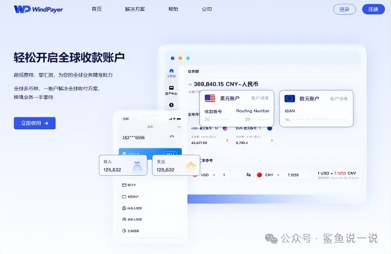Open 账户详情 on the 欧元账户 card
The height and width of the screenshot is (254, 391).
pyautogui.click(x=339, y=99)
